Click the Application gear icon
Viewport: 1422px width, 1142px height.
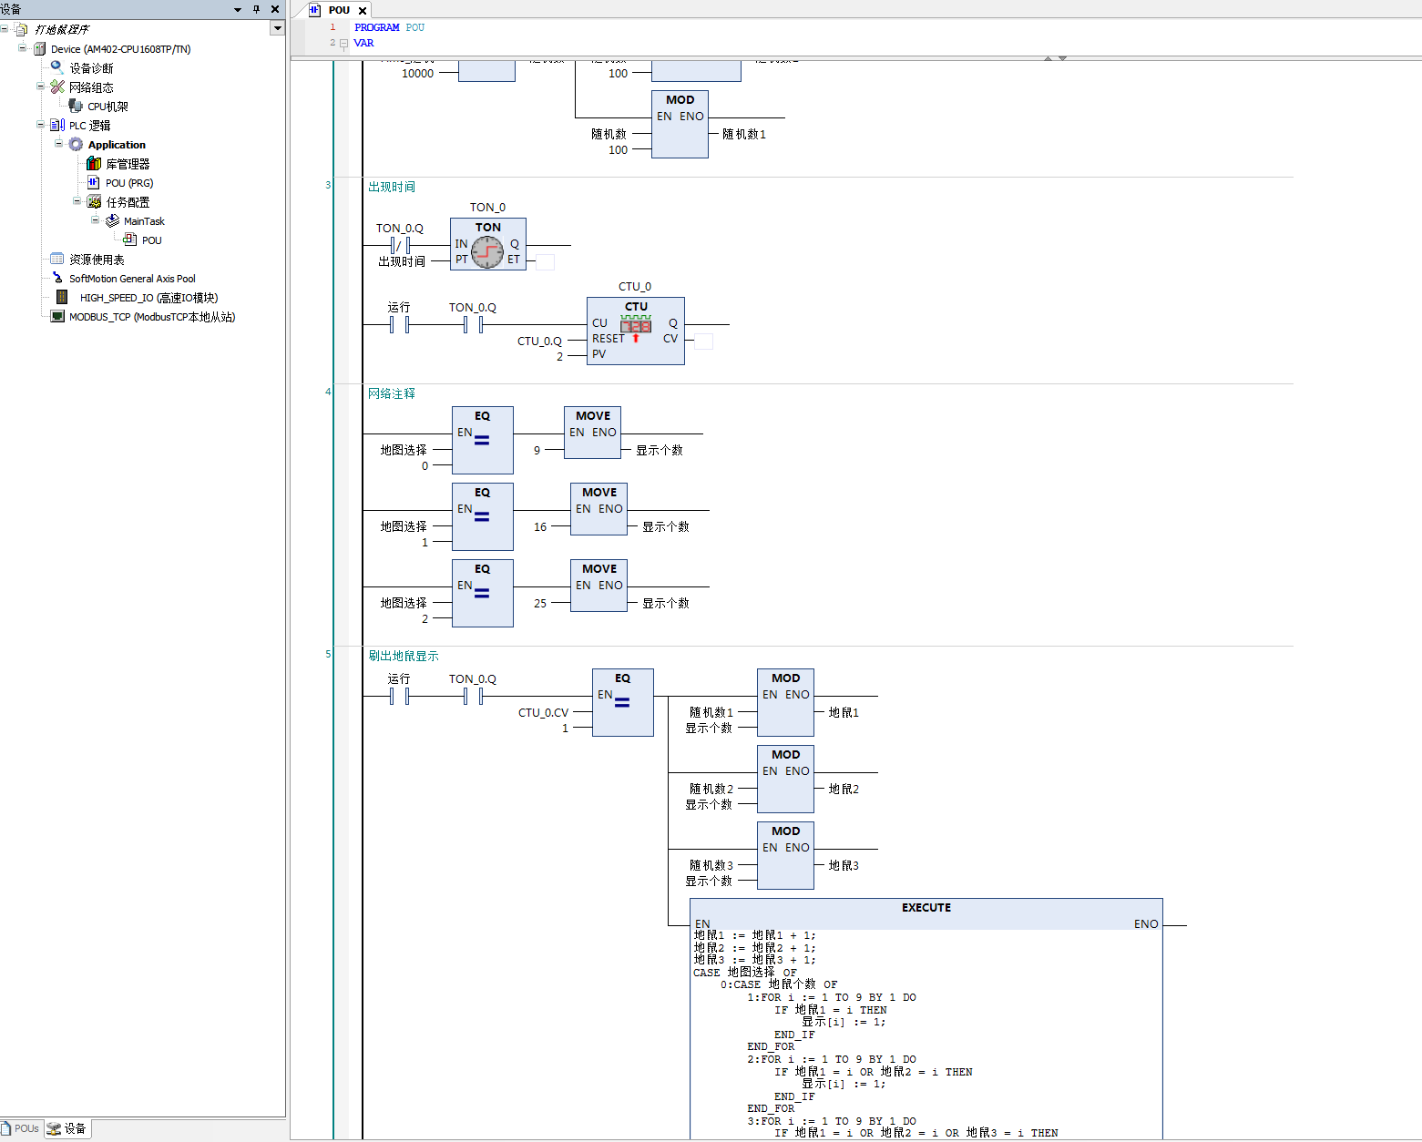(x=76, y=145)
